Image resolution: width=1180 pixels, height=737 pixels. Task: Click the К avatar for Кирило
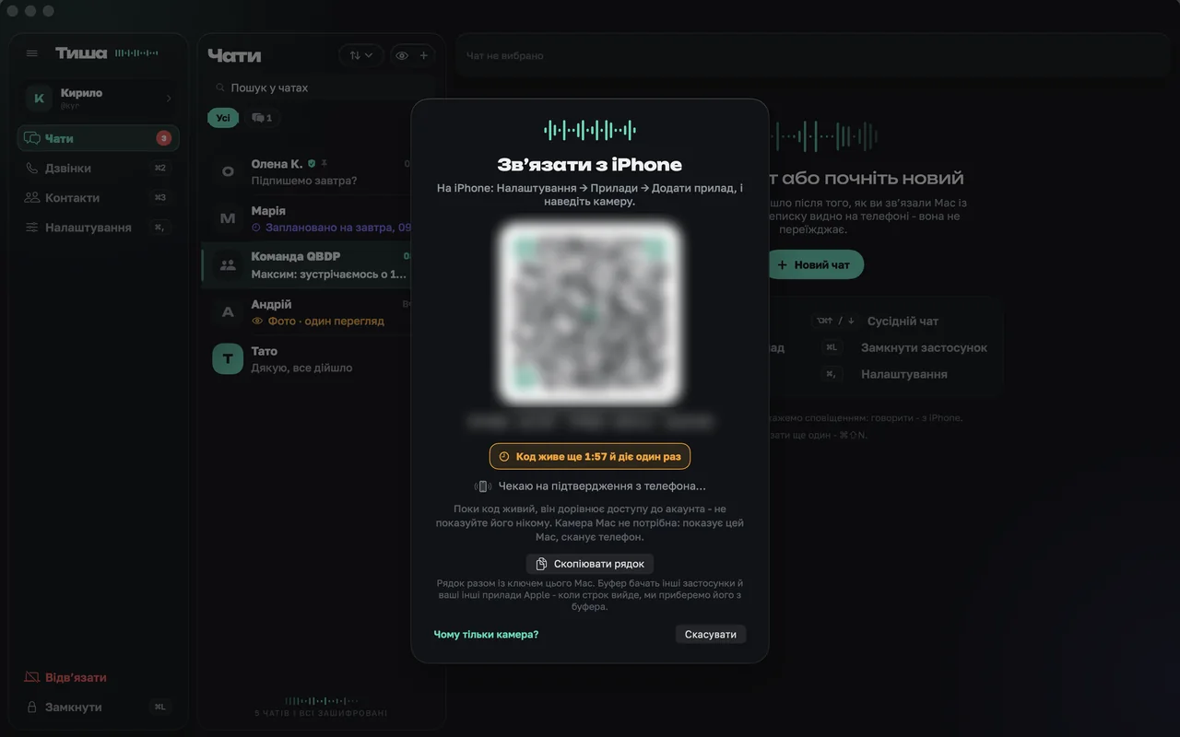tap(39, 98)
